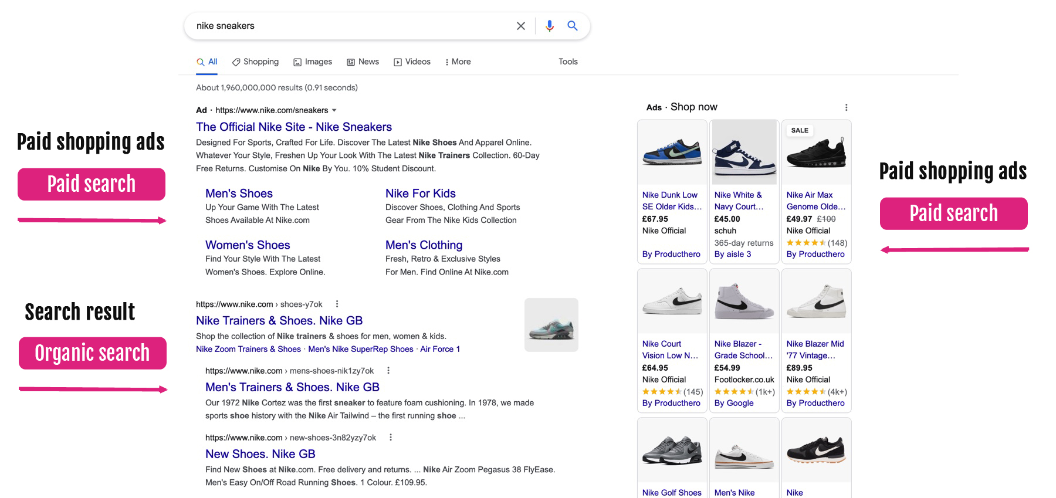
Task: Follow the Men's Nike SuperRep Shoes sublink
Action: pyautogui.click(x=361, y=349)
